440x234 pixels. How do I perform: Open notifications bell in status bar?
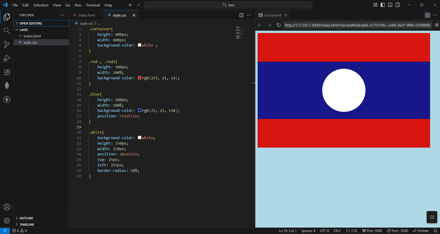435,231
